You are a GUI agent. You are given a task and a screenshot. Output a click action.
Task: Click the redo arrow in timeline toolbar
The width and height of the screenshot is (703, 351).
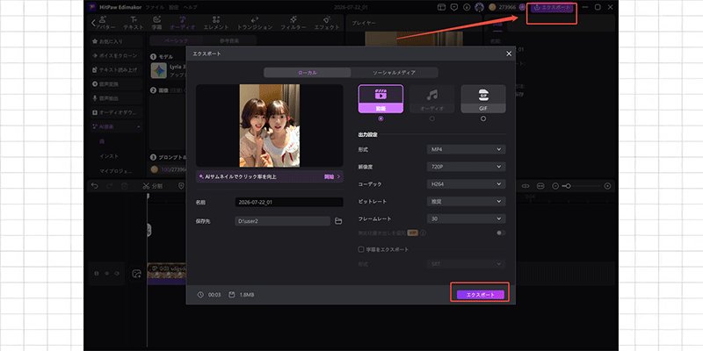(110, 186)
